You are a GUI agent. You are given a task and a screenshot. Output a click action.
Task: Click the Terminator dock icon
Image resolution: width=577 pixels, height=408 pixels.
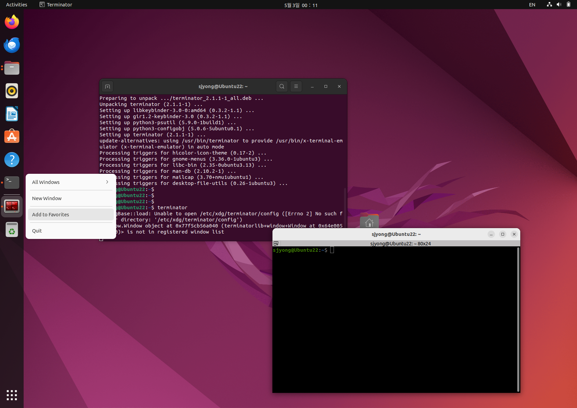point(12,206)
